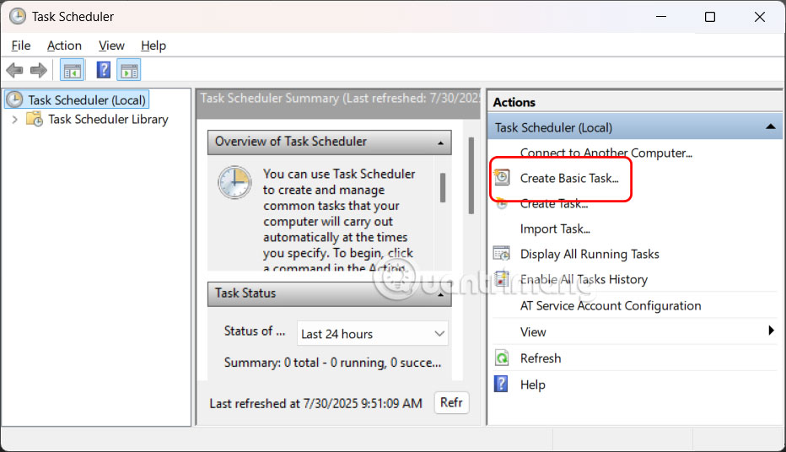Click the Overview text inner scrollbar
786x452 pixels.
(443, 188)
